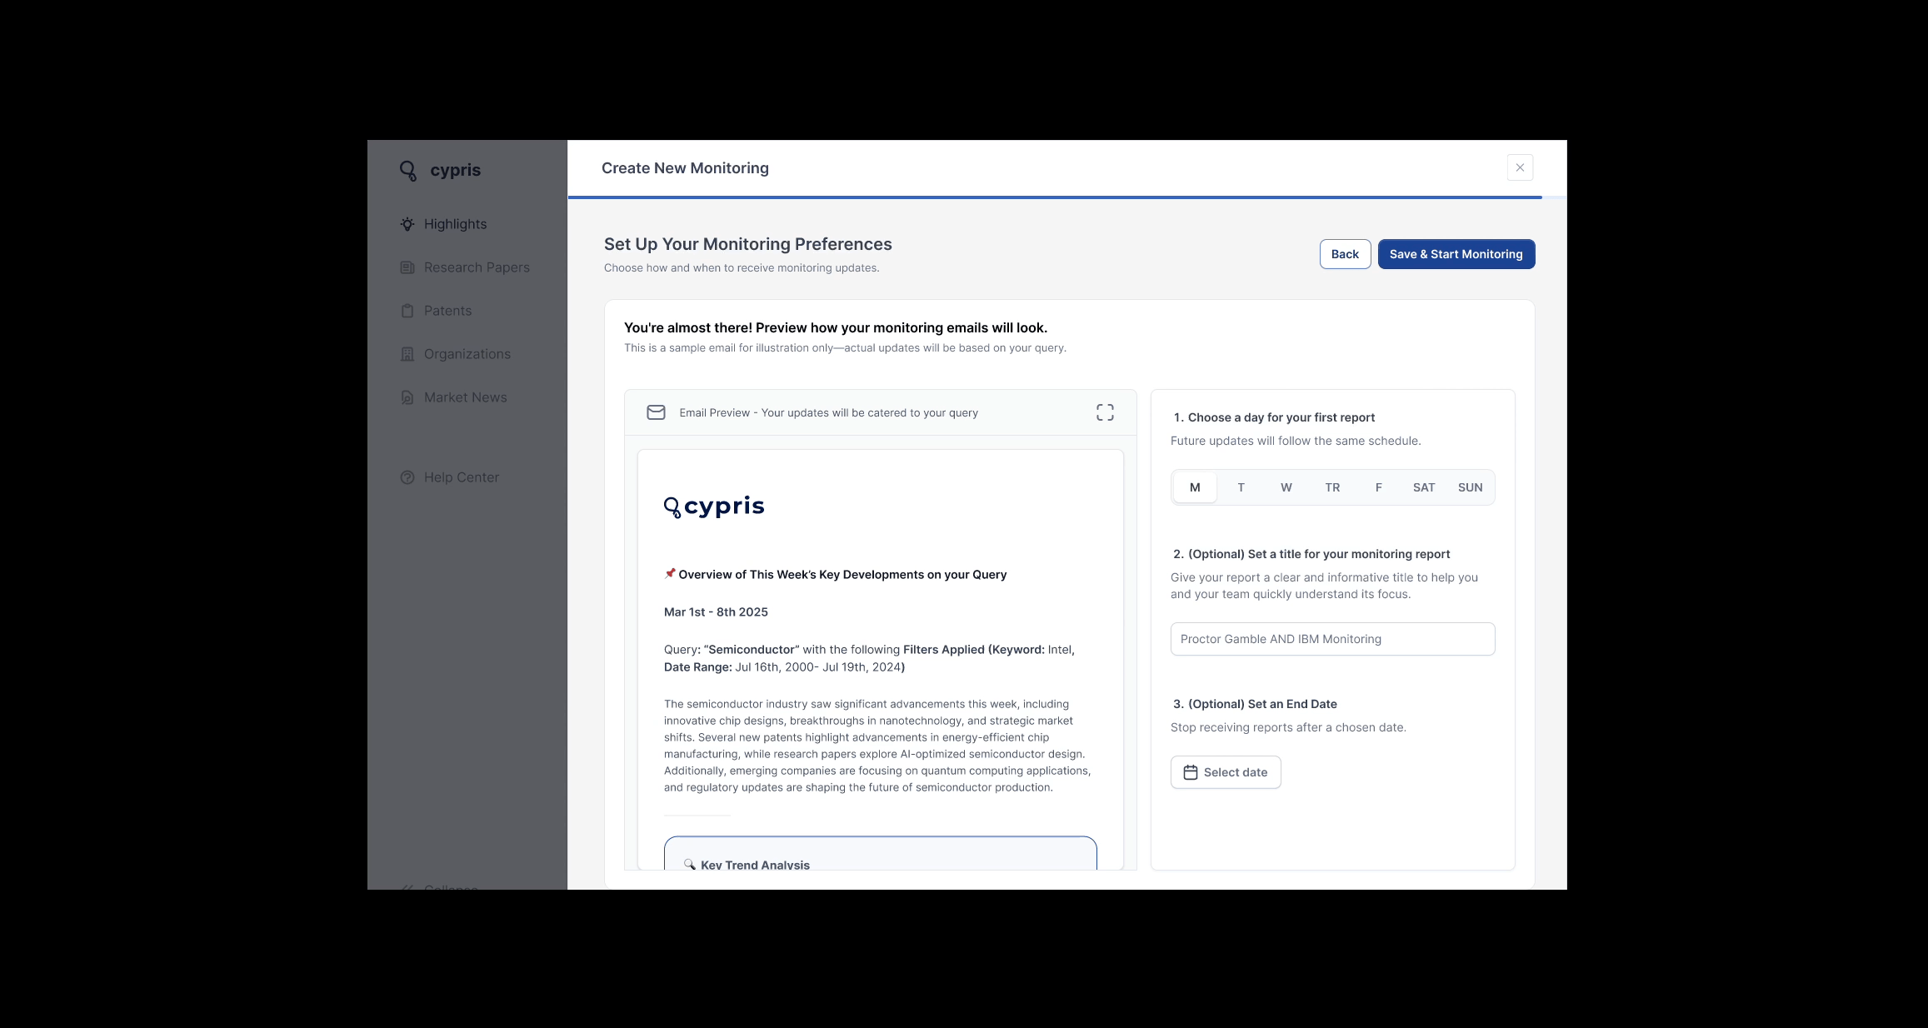
Task: Open Highlights in the sidebar
Action: tap(455, 224)
